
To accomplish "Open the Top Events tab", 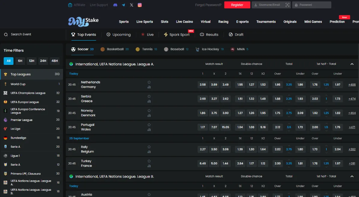I will click(x=83, y=35).
